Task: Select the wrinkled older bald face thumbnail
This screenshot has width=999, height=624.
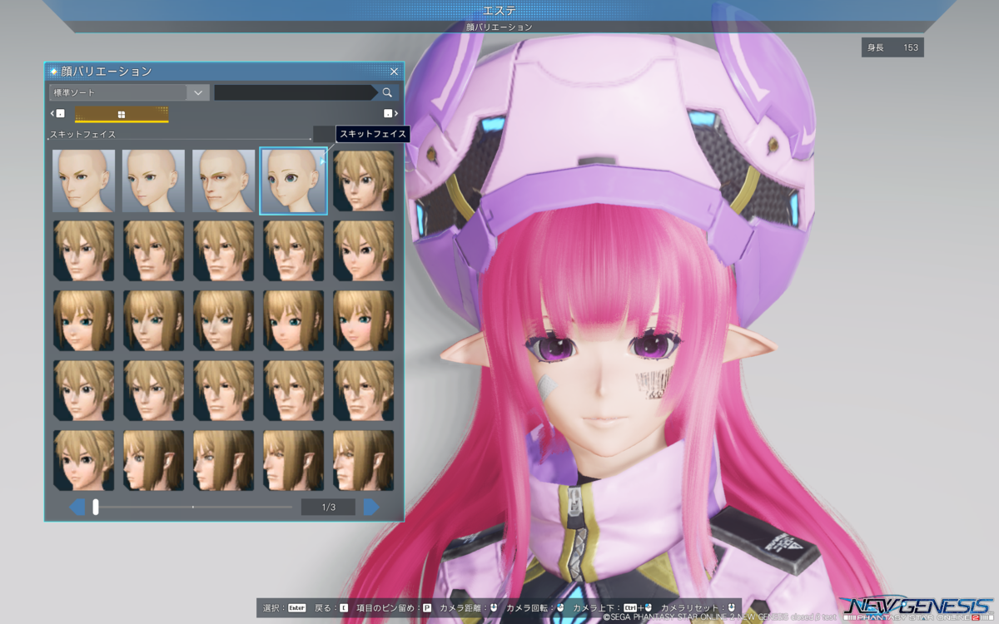Action: tap(224, 181)
